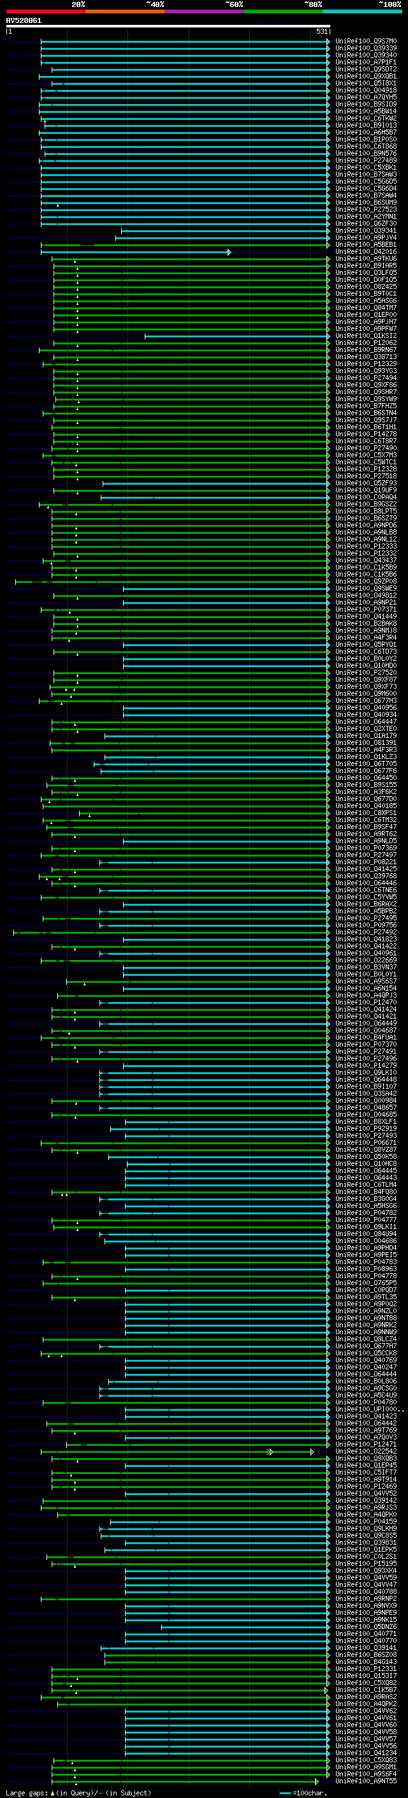Select the UniRef100_B4G143 label
The width and height of the screenshot is (408, 1798).
tap(366, 1662)
